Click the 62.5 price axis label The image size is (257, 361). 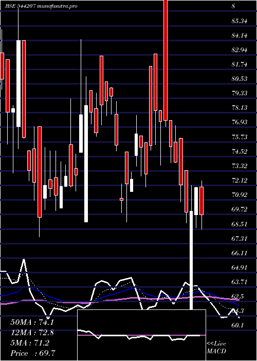point(238,297)
